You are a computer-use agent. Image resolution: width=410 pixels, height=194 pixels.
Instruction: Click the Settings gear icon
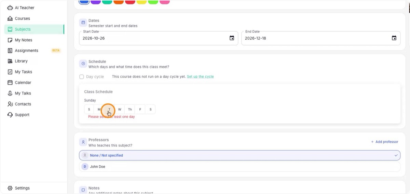10,188
